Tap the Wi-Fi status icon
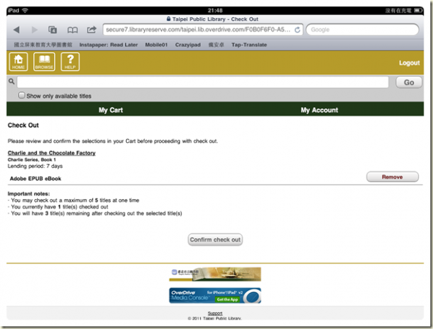 pyautogui.click(x=25, y=11)
